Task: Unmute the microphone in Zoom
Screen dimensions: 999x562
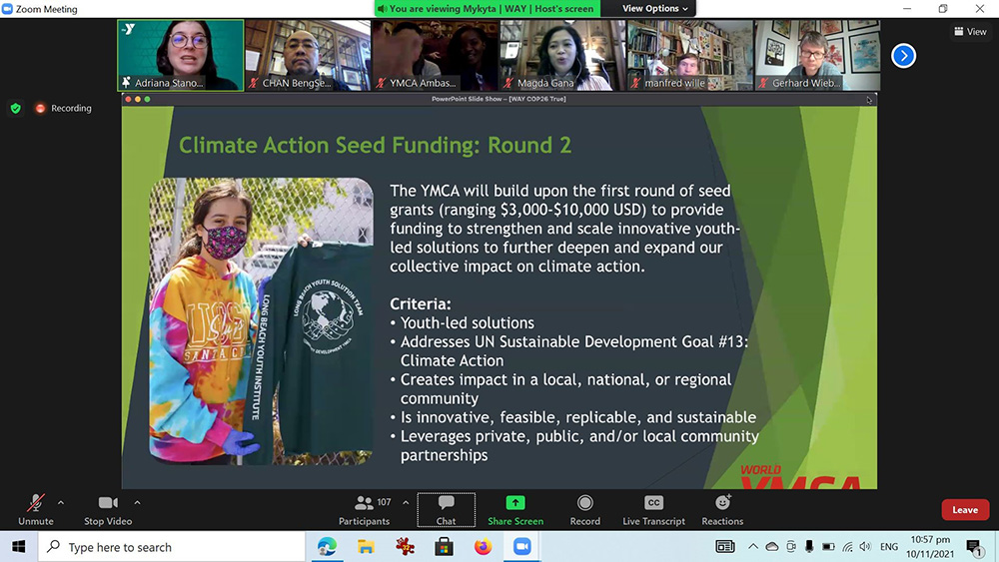Action: click(36, 510)
